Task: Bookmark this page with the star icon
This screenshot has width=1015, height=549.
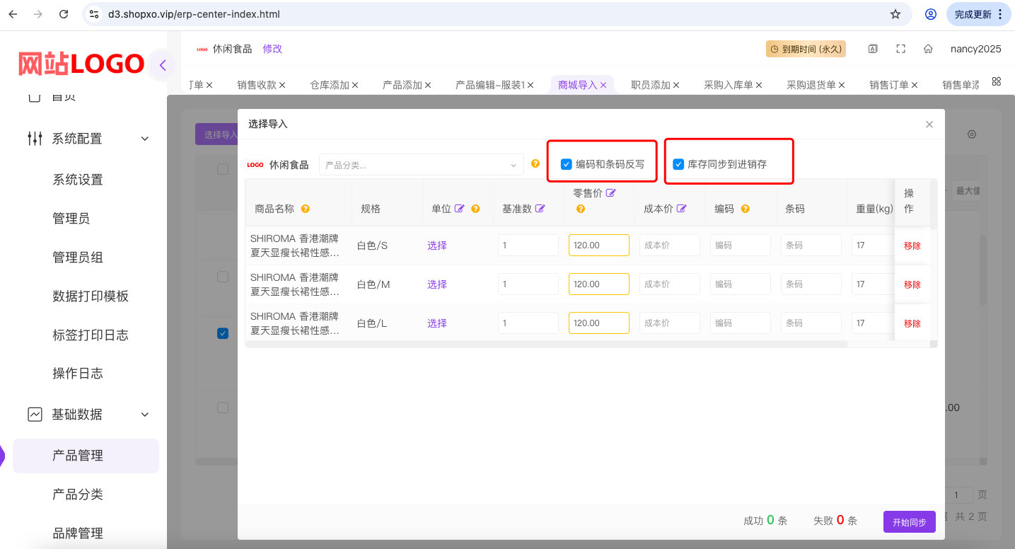Action: coord(895,14)
